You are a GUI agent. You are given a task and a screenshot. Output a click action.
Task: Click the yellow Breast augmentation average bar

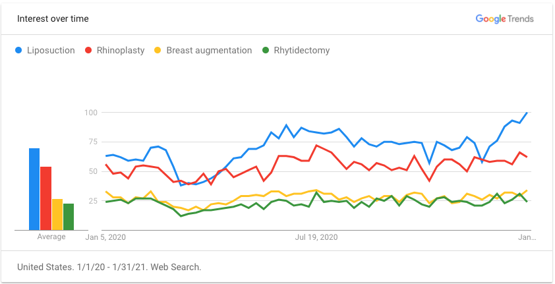57,215
